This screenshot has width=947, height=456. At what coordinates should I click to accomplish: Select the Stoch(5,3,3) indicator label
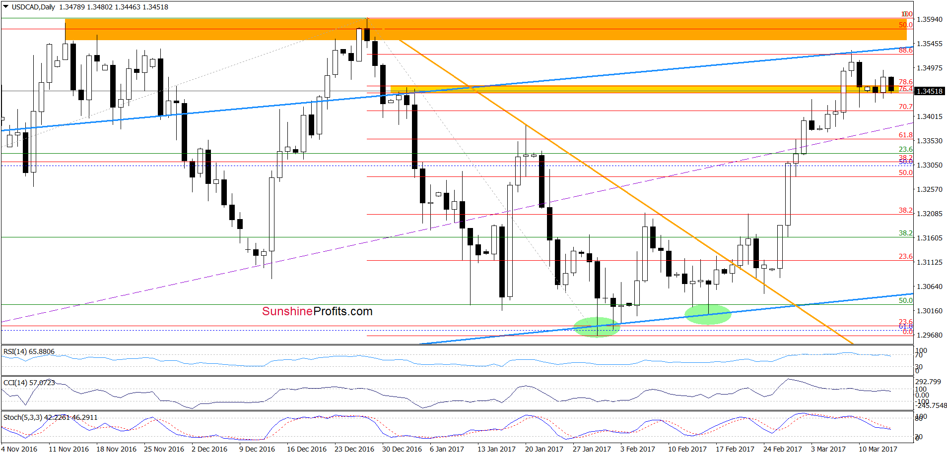[x=51, y=417]
